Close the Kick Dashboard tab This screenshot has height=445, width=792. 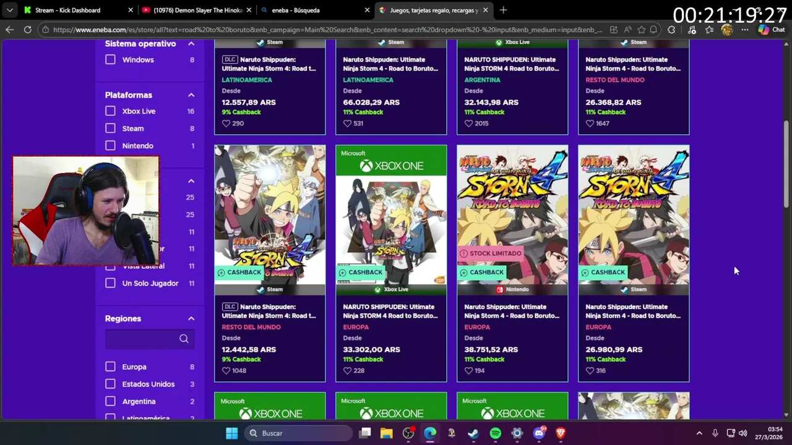(131, 10)
